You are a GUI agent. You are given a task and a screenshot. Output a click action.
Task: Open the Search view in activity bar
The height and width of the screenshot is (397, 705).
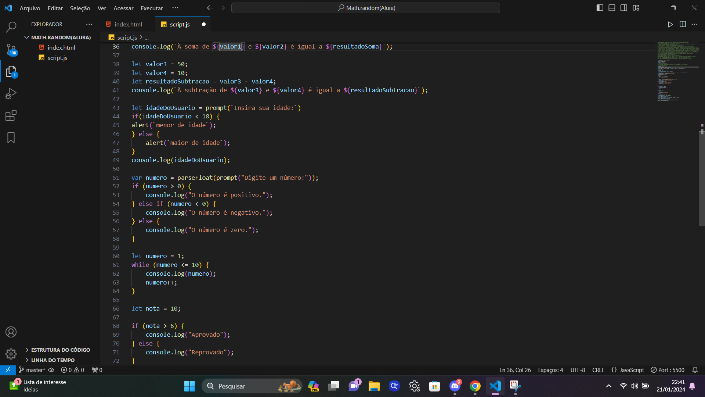11,27
